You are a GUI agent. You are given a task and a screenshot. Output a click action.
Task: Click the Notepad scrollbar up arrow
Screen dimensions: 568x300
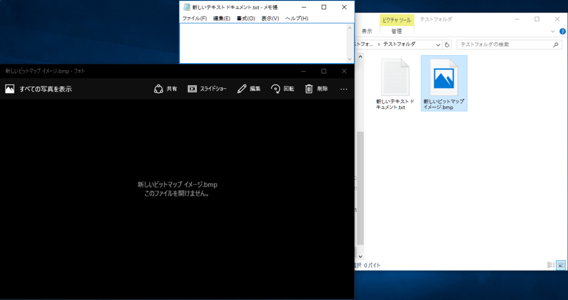click(x=350, y=28)
